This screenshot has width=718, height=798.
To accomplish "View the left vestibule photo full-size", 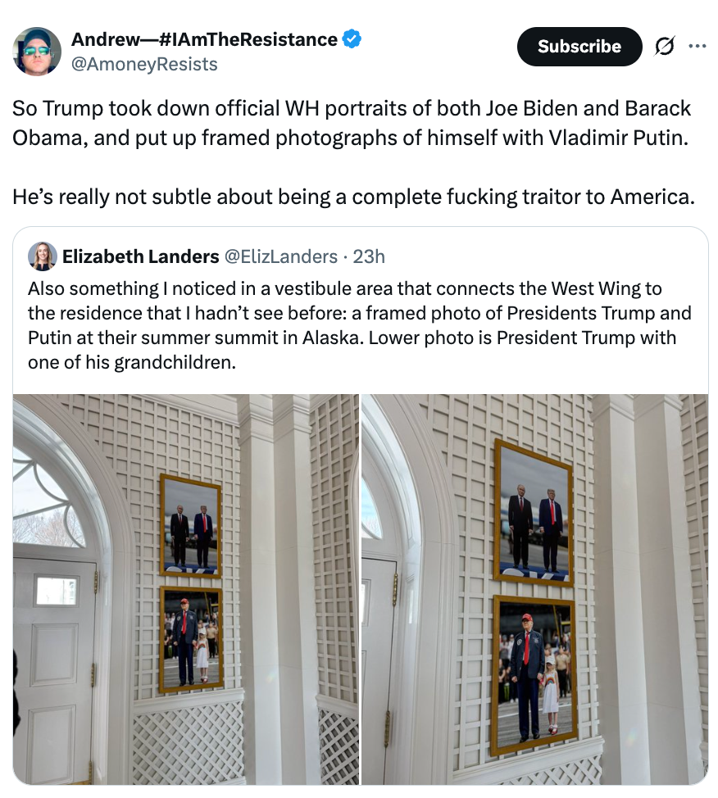I will click(187, 588).
